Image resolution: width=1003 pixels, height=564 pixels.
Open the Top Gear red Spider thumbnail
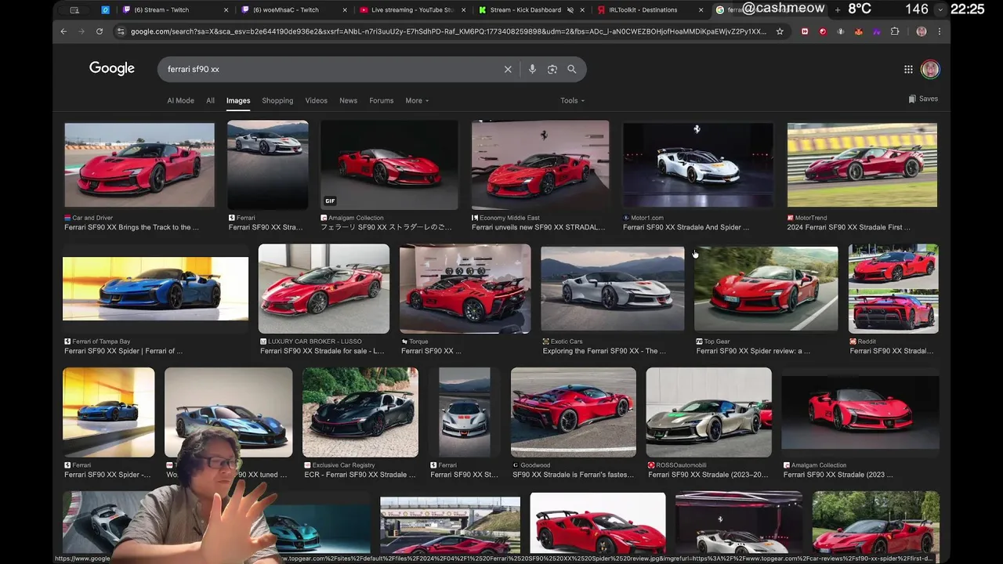[x=766, y=288]
